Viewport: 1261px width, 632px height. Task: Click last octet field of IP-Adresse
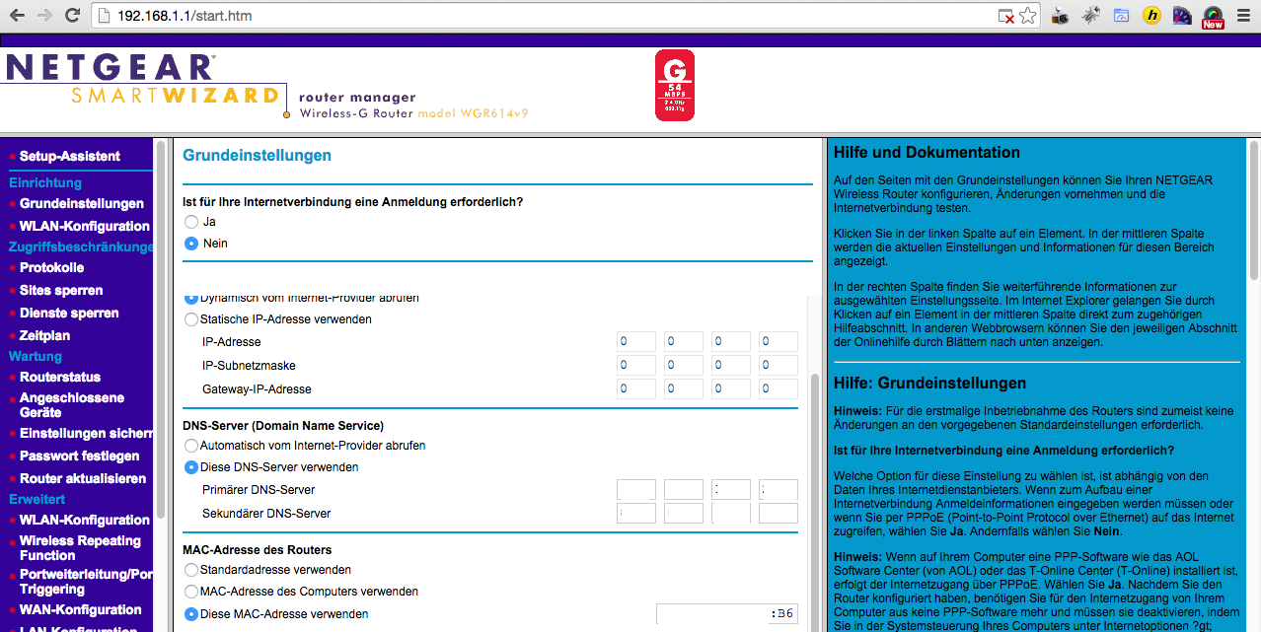pyautogui.click(x=779, y=342)
